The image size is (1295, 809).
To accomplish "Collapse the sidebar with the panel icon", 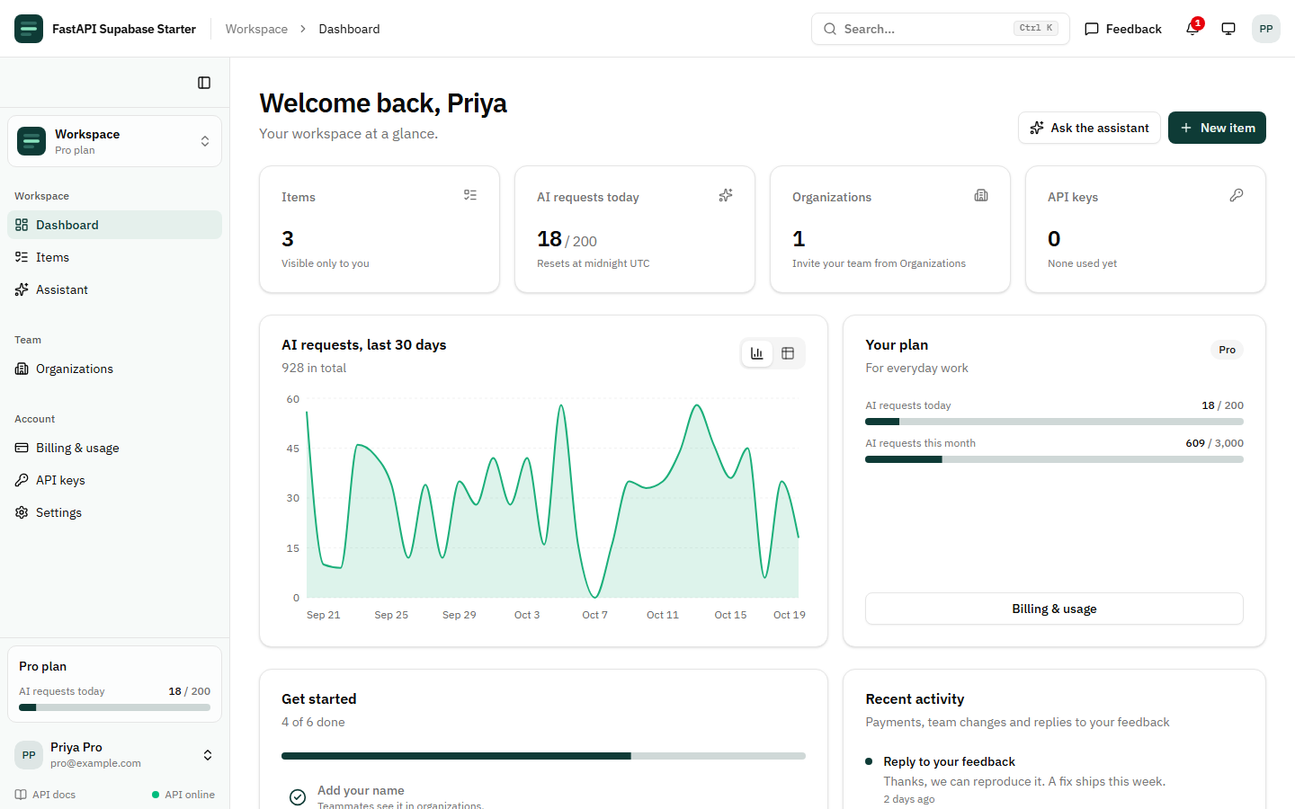I will pyautogui.click(x=204, y=83).
